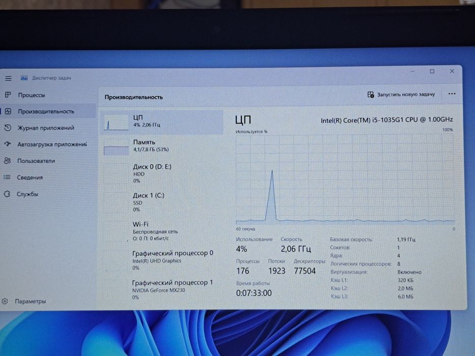Click Запустить новую задачу button
The image size is (475, 356).
point(401,95)
